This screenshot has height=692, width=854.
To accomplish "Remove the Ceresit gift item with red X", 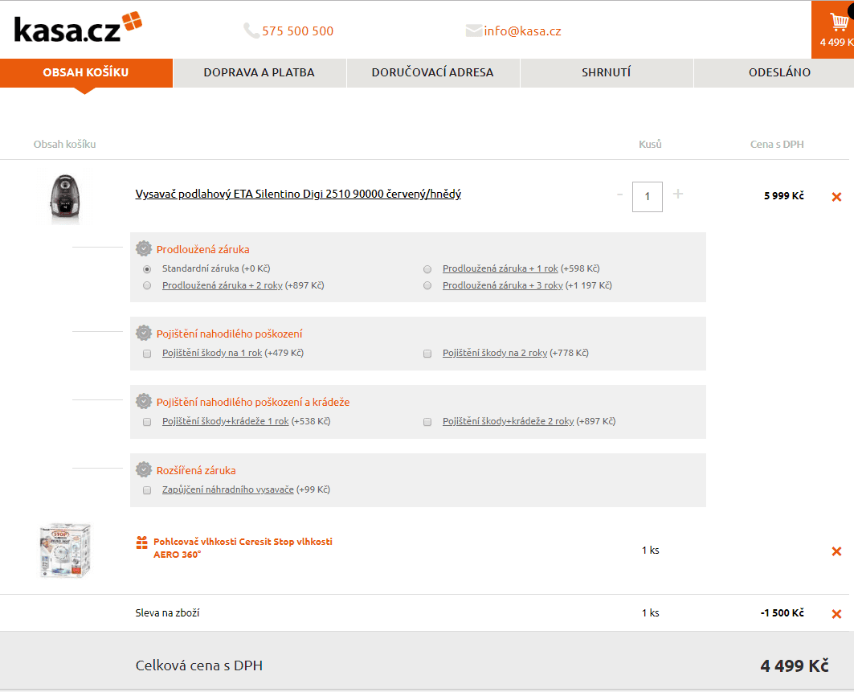I will [836, 551].
